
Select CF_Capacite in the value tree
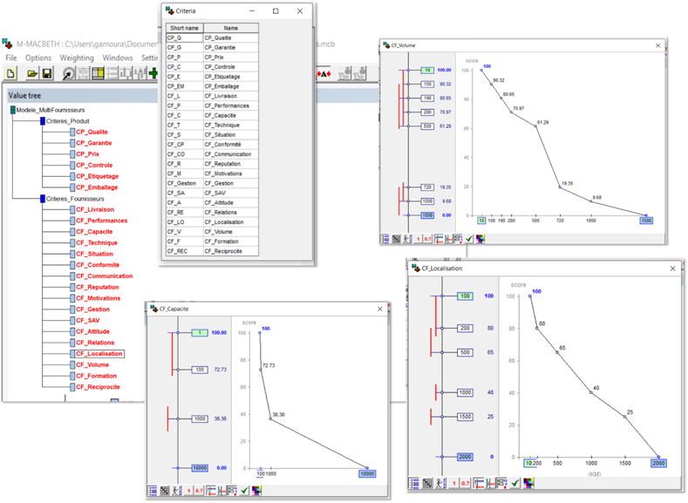(x=94, y=232)
